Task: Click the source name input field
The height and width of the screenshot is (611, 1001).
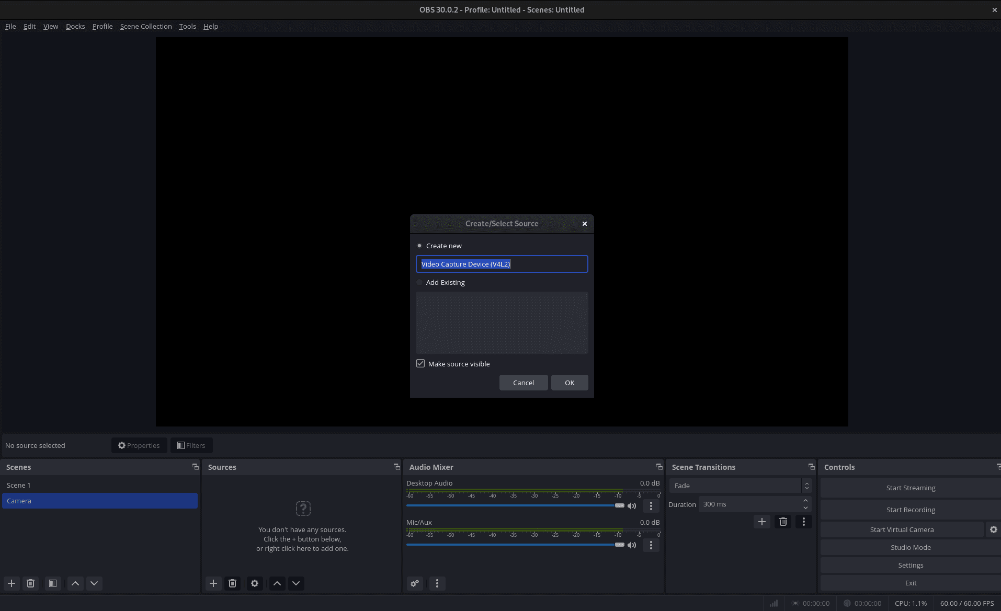Action: click(502, 264)
